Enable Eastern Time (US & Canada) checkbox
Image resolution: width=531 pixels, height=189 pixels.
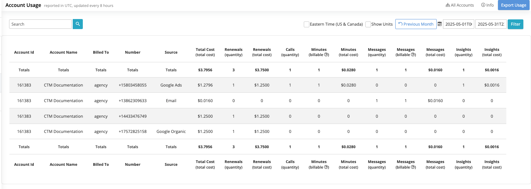click(x=307, y=24)
